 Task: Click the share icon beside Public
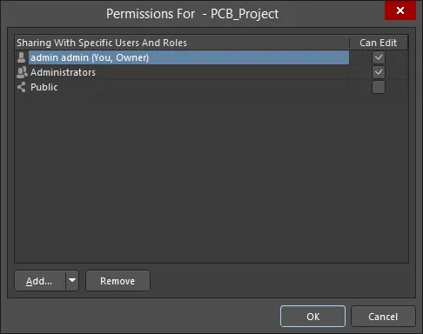pyautogui.click(x=22, y=87)
